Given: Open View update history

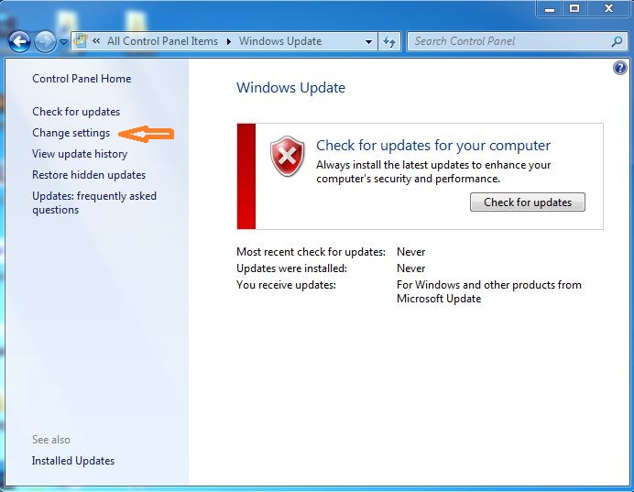Looking at the screenshot, I should point(80,154).
